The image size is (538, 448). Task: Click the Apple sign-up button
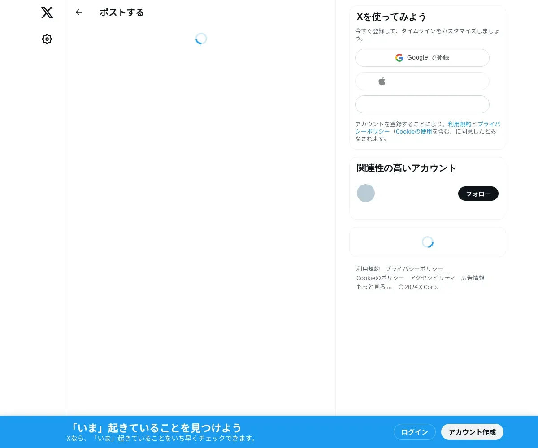[422, 81]
